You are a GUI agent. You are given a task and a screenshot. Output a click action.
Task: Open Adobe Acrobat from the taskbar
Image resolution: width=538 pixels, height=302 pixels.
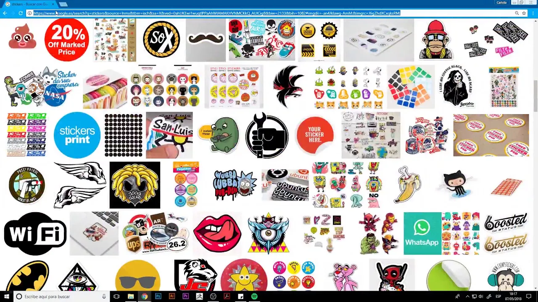coord(227,297)
